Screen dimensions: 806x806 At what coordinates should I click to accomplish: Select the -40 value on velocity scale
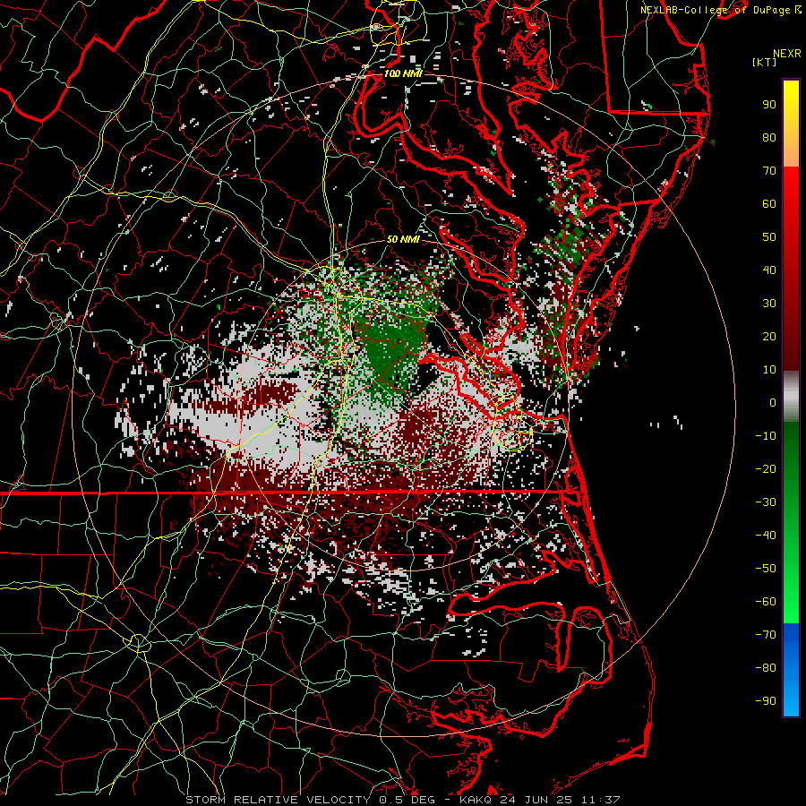pos(766,536)
